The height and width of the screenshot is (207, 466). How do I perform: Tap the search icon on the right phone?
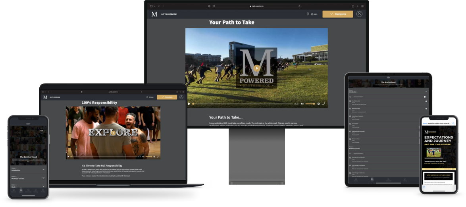point(454,123)
